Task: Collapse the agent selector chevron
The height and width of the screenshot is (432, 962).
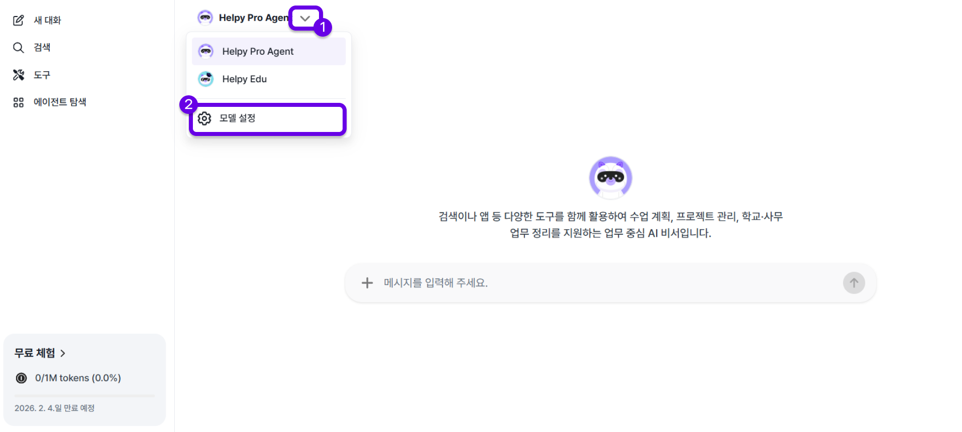Action: [305, 19]
